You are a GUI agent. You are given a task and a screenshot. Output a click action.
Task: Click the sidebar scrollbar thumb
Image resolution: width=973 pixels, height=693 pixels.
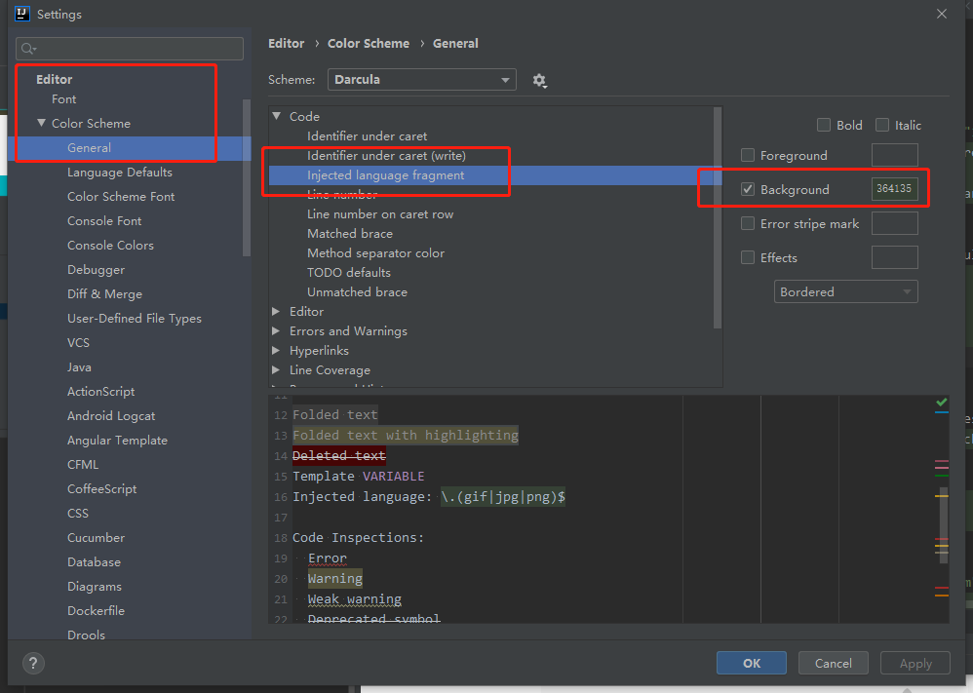pyautogui.click(x=247, y=177)
